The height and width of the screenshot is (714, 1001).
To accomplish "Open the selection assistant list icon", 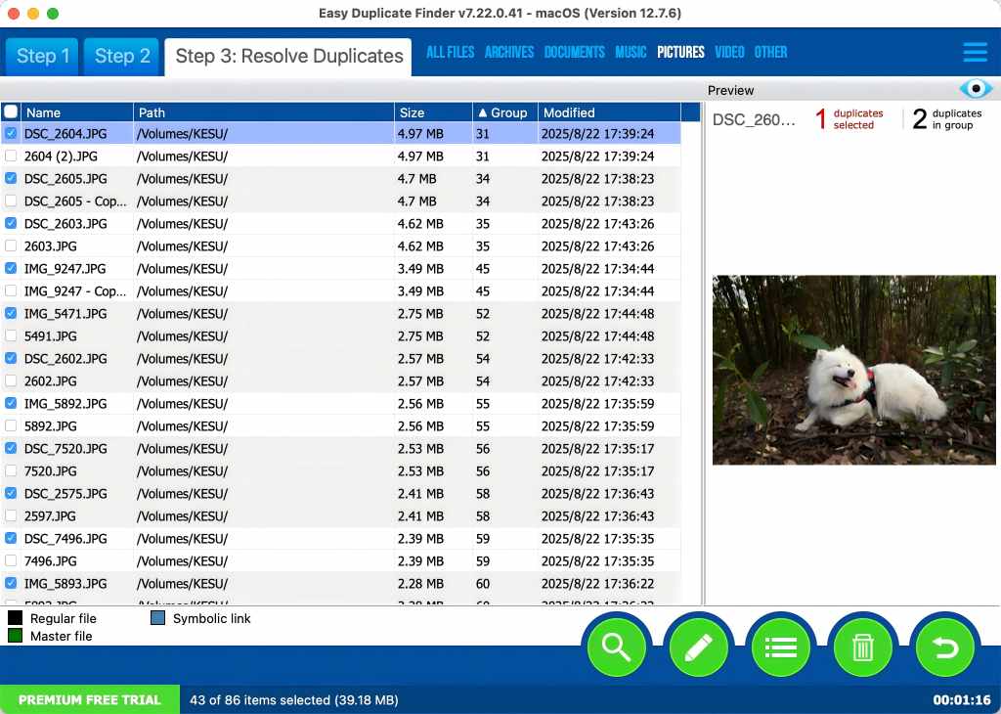I will click(x=781, y=646).
